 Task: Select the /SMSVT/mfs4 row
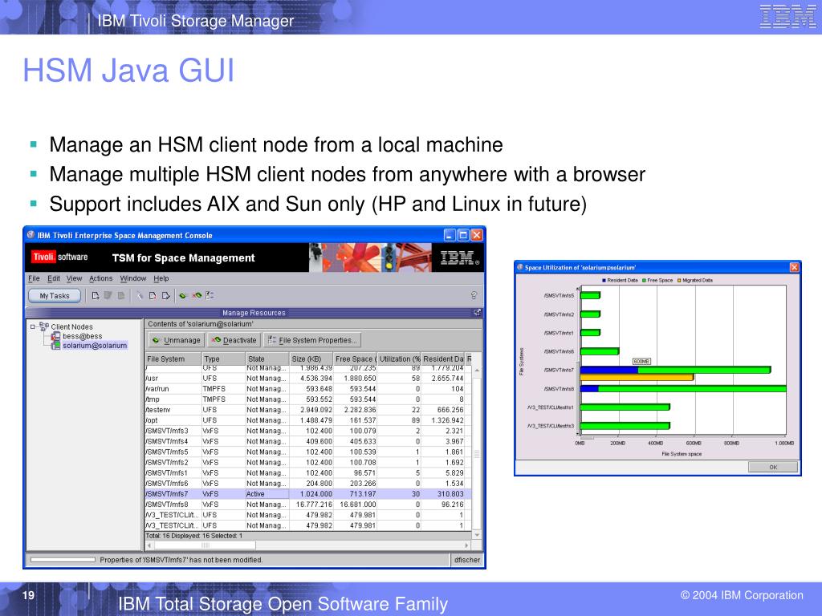[x=308, y=441]
